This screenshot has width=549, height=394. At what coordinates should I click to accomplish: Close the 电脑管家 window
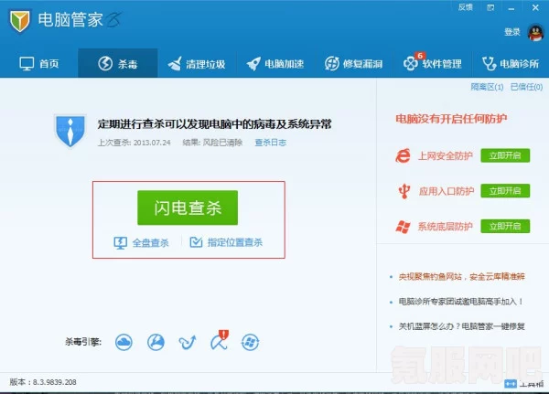535,7
